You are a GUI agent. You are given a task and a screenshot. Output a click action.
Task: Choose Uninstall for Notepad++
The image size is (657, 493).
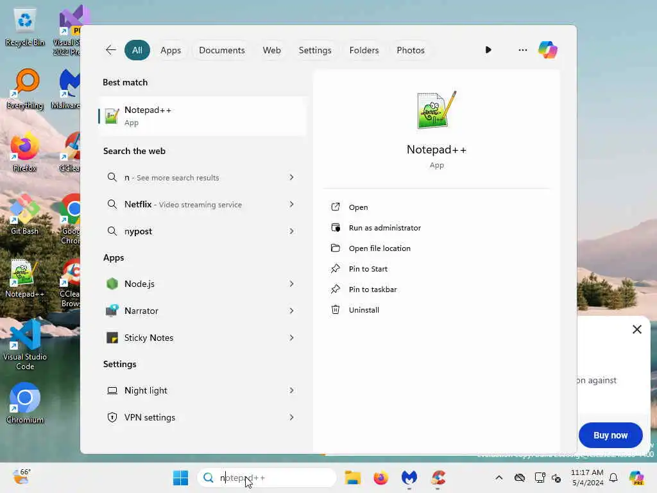pos(436,310)
